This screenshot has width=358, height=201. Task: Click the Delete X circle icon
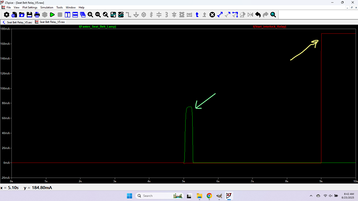point(212,15)
